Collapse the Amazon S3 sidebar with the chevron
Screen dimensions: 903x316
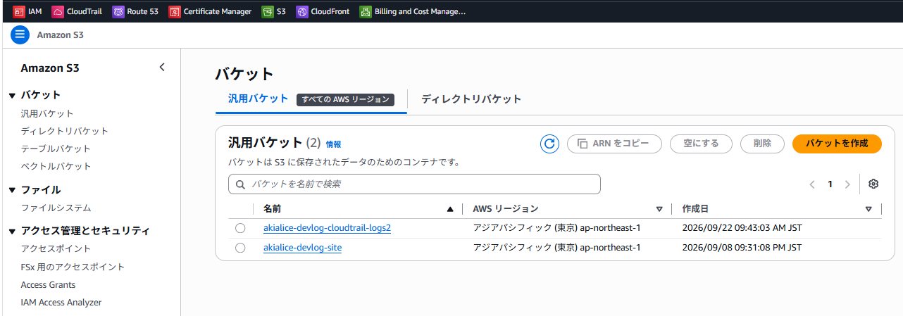point(162,68)
